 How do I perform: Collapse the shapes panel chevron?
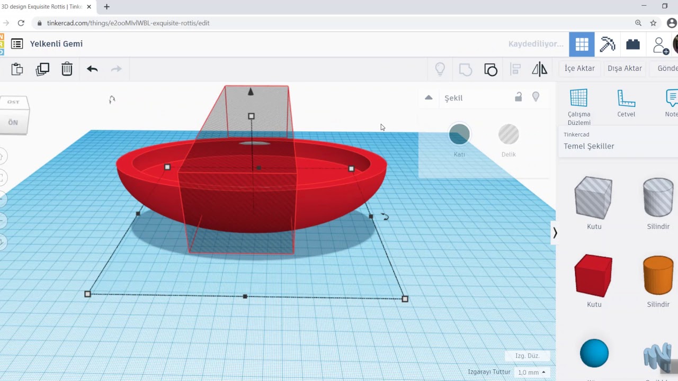(555, 233)
